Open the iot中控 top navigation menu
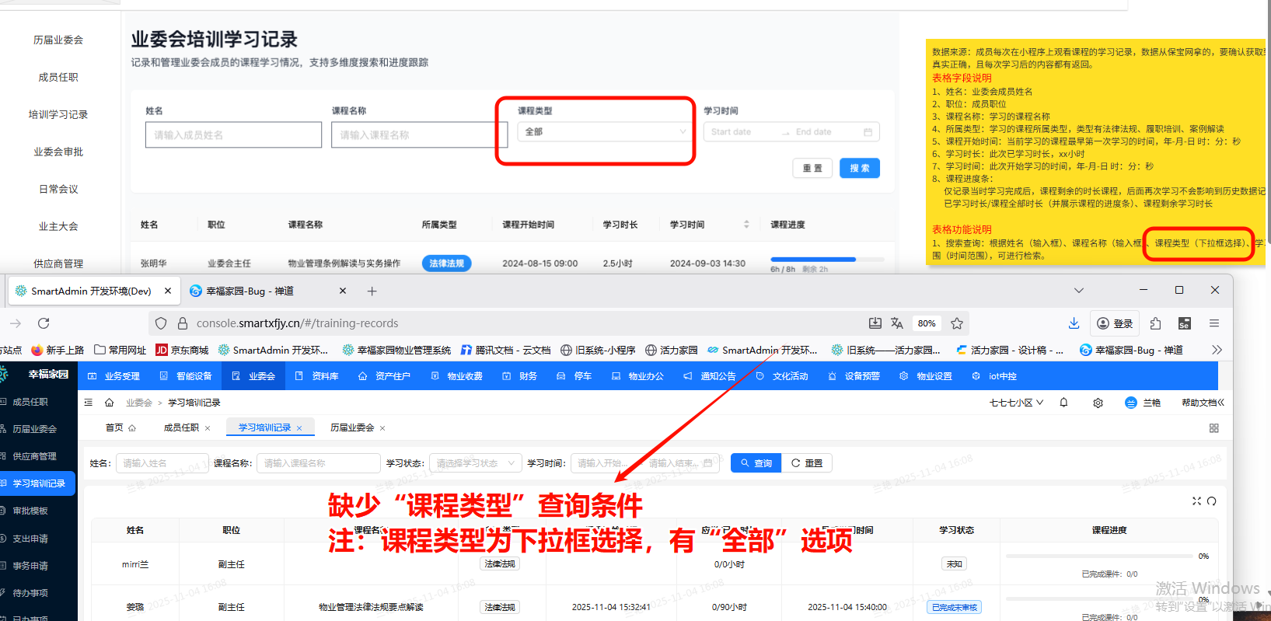 pos(994,376)
